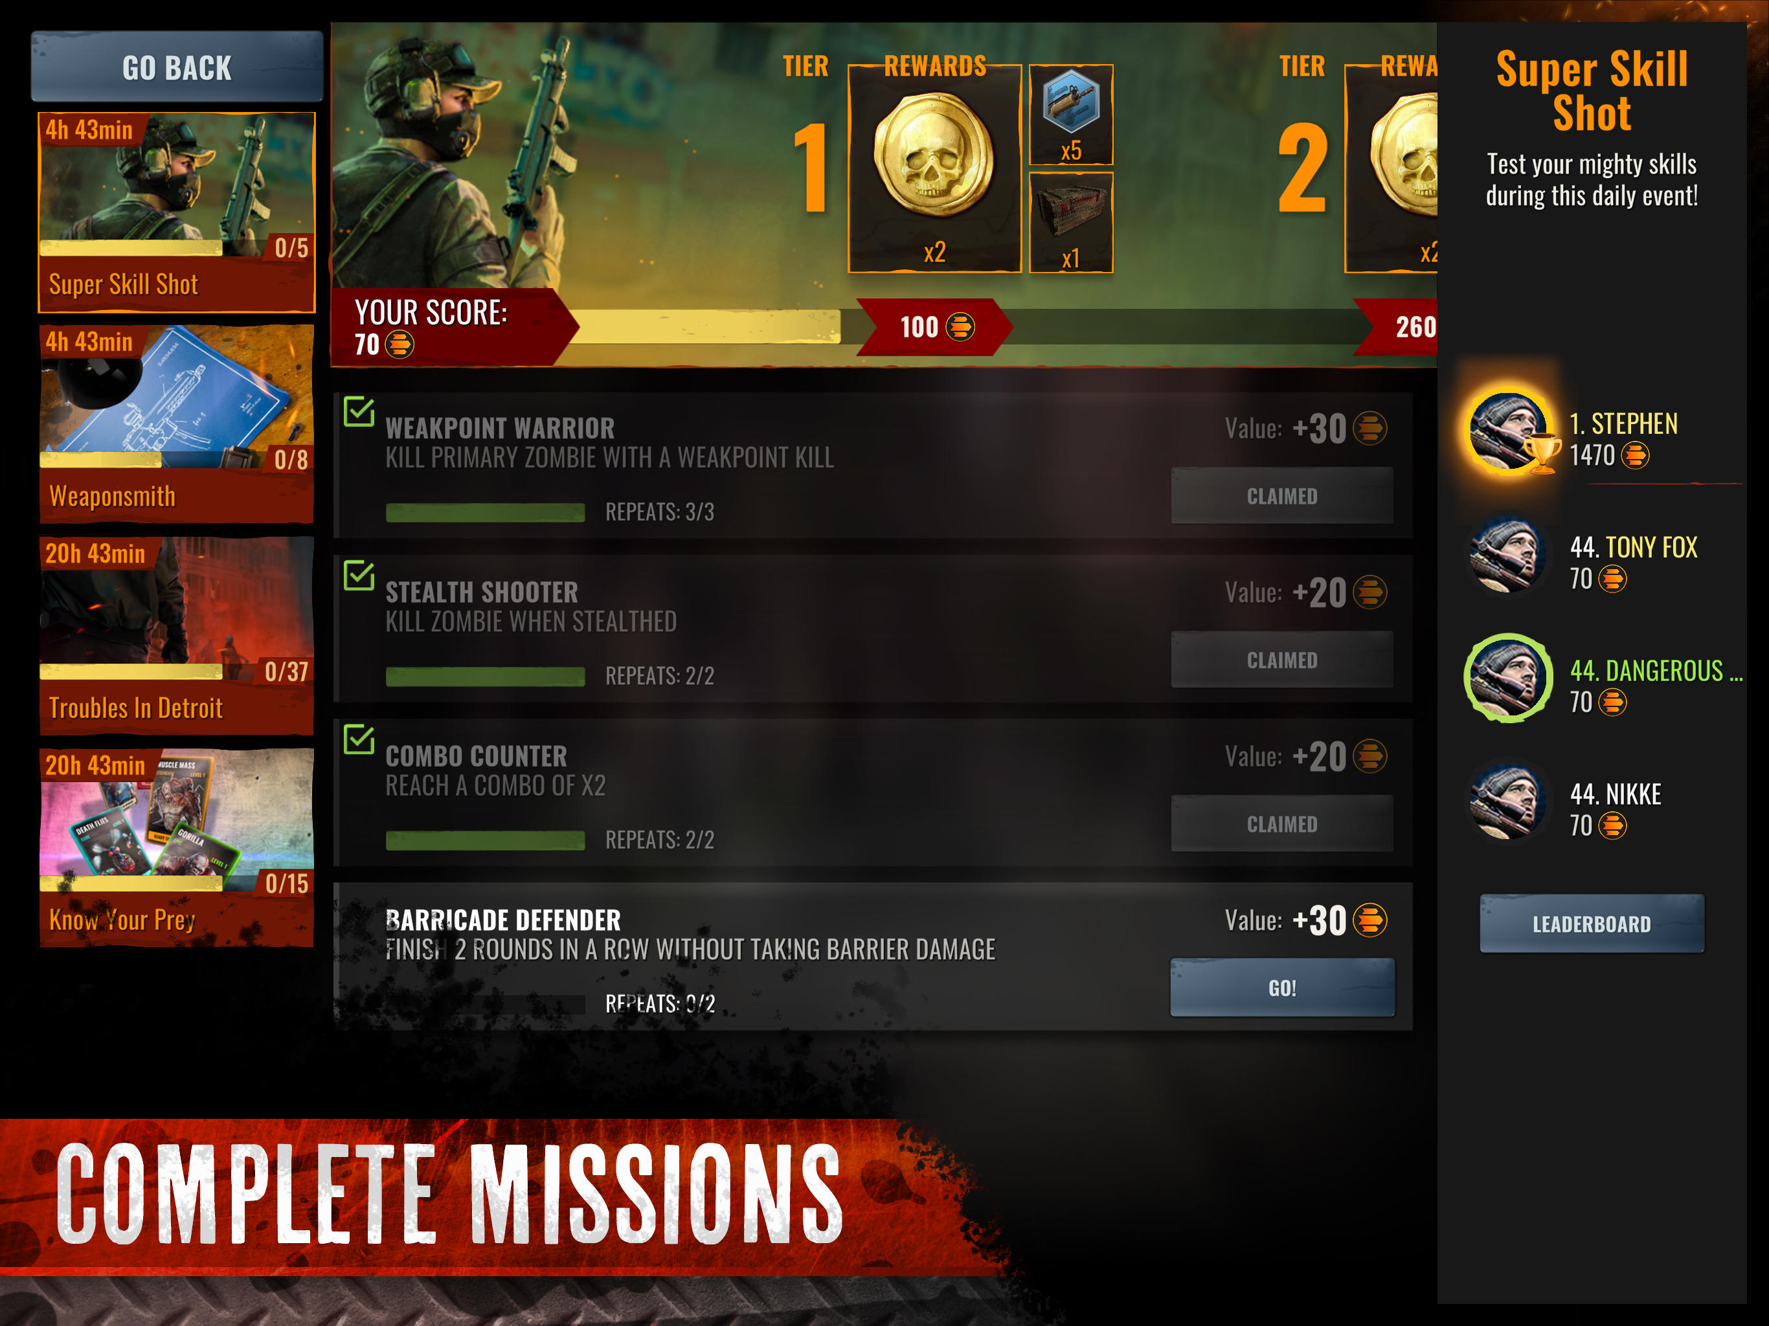Start Barricade Defender with the GO! button
Screen dimensions: 1769x1326
(x=1282, y=988)
